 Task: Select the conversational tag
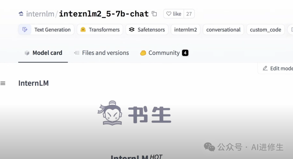[x=223, y=30]
